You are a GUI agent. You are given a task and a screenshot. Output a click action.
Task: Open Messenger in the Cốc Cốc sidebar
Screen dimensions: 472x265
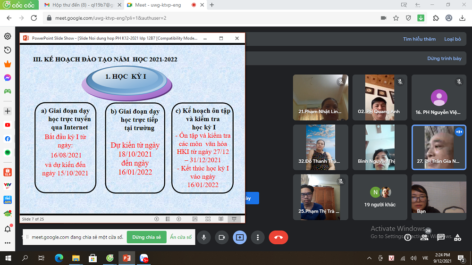click(x=8, y=78)
